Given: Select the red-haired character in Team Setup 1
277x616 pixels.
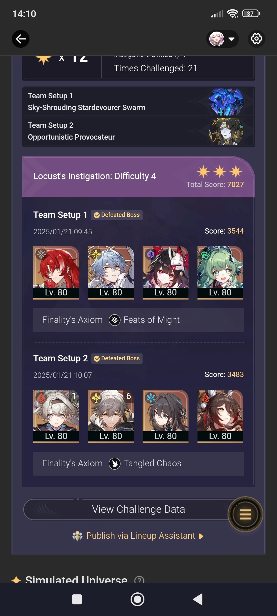Looking at the screenshot, I should [56, 273].
